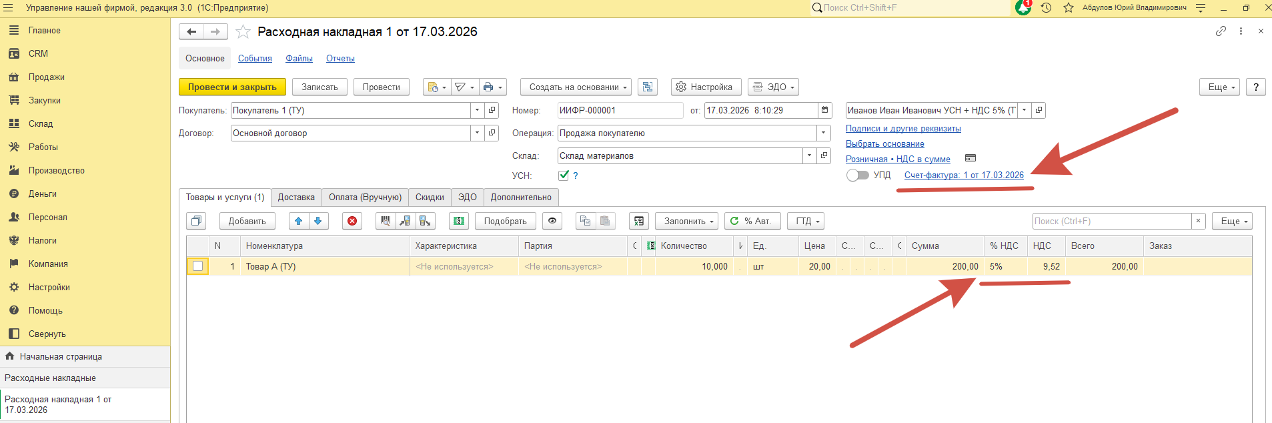
Task: Open Продажи section in sidebar
Action: tap(47, 77)
